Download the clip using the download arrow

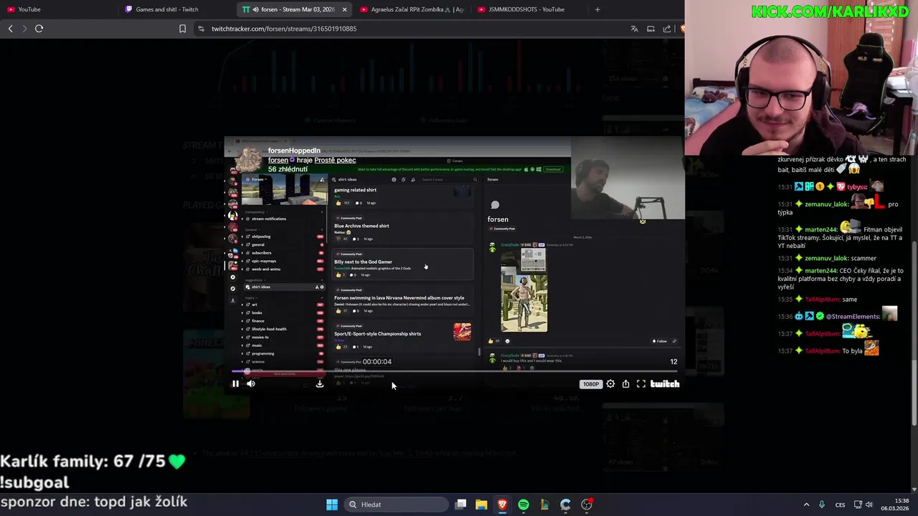coord(320,384)
